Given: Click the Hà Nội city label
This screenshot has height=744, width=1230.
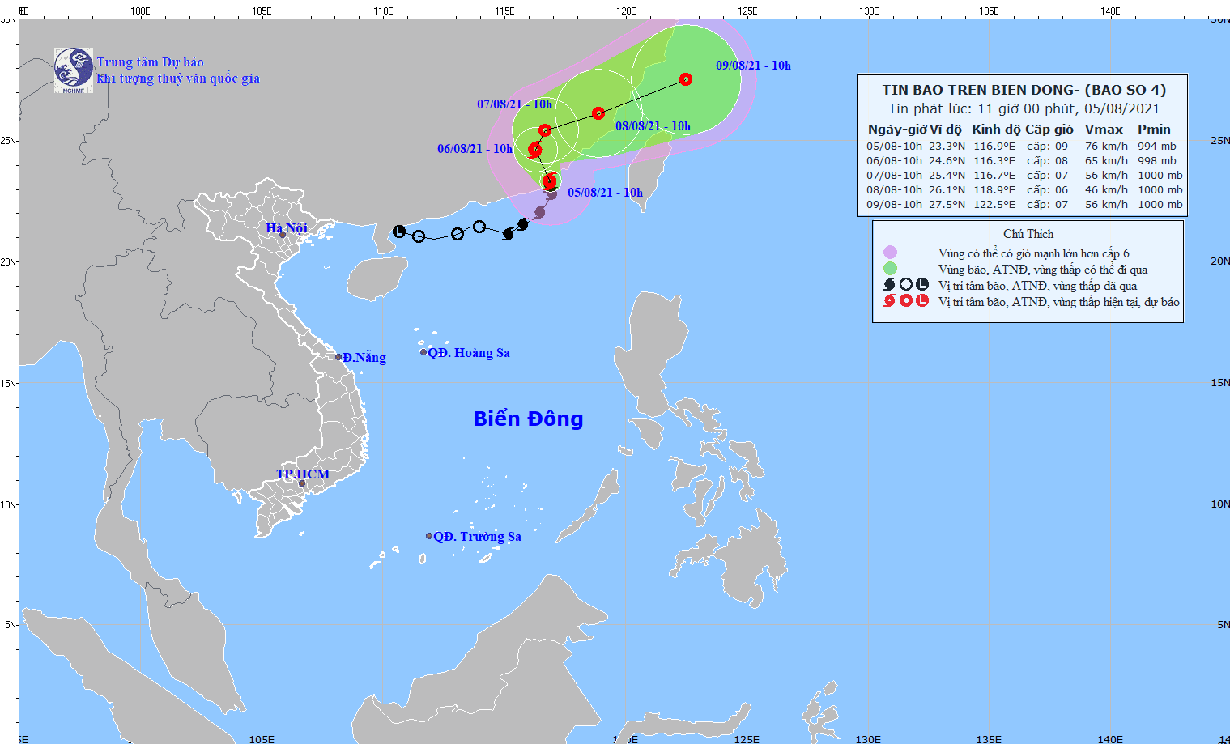Looking at the screenshot, I should (287, 227).
